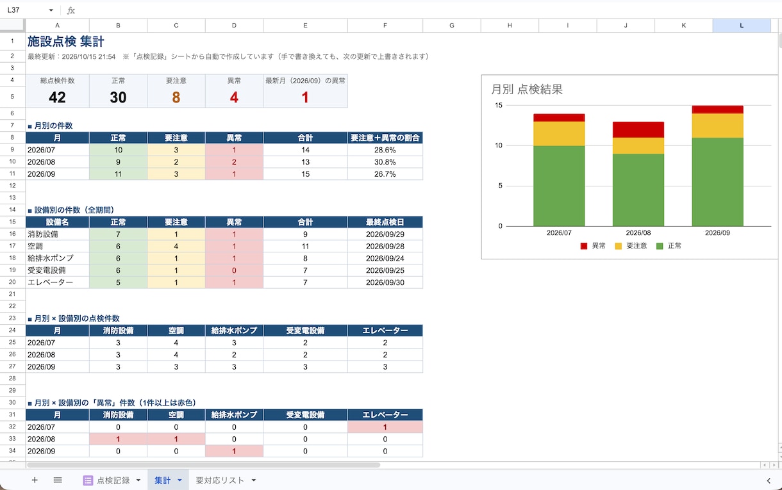Open 要対応リスト tab dropdown arrow
Screen dimensions: 782x490
tap(254, 480)
